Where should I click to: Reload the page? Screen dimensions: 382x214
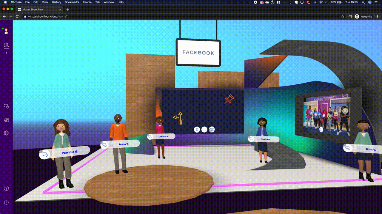17,16
